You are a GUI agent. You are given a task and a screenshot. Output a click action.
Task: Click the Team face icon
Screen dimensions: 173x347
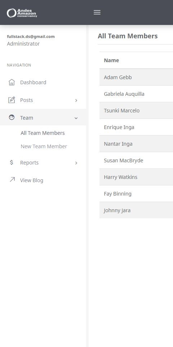pyautogui.click(x=12, y=117)
